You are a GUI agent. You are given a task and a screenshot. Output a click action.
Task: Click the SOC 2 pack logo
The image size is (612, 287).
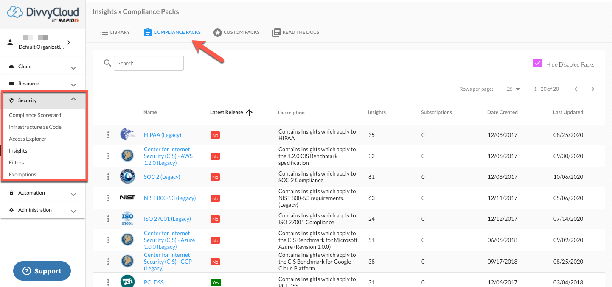point(127,177)
